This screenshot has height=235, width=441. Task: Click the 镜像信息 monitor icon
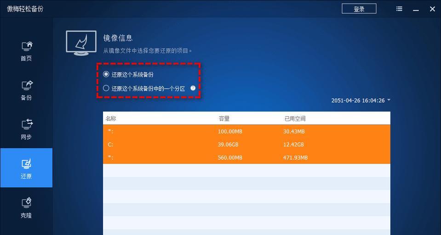click(81, 43)
